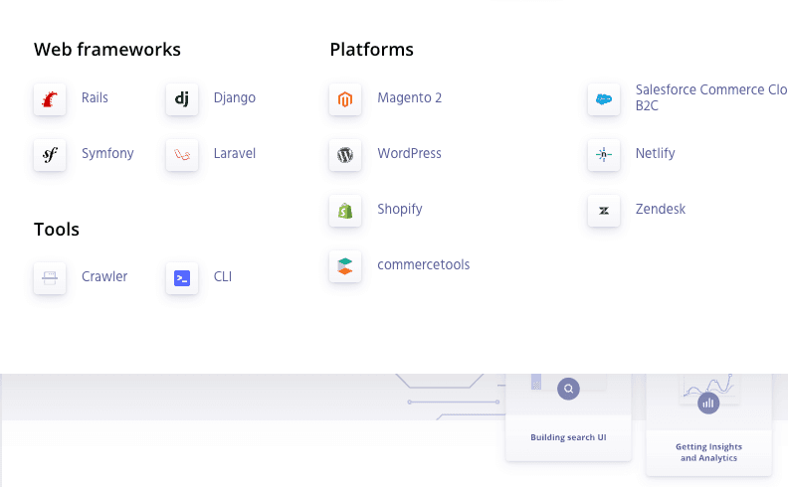Open the Zendesk link
Viewport: 788px width, 487px height.
coord(661,209)
